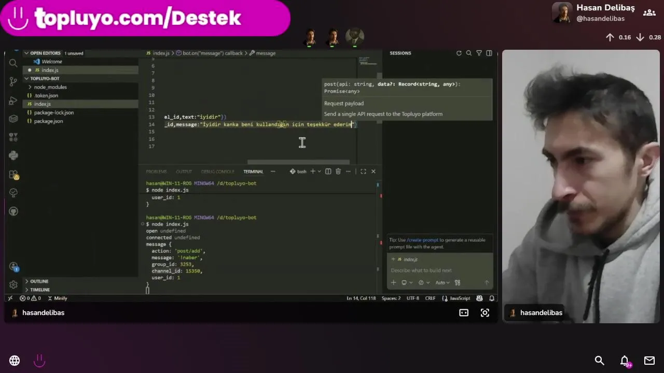Screen dimensions: 664x373
Task: Open the topluyo.com/Destek banner
Action: coord(145,18)
